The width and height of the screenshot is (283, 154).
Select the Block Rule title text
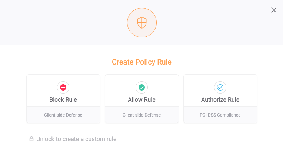63,99
